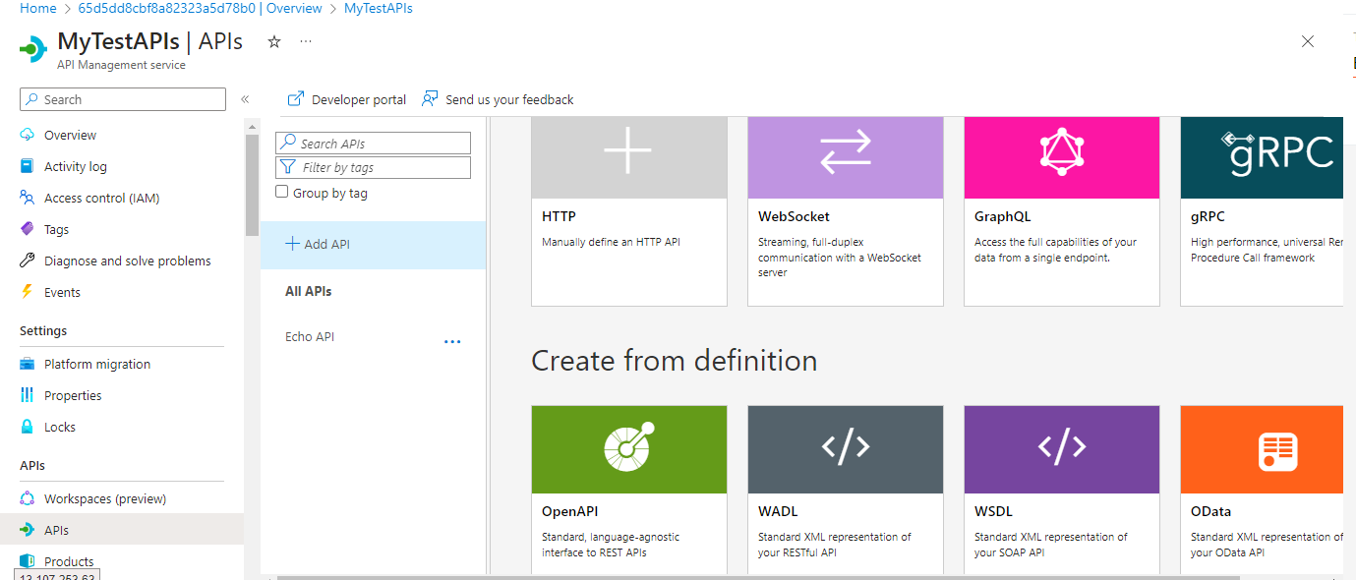Click the purple Tags icon
Image resolution: width=1356 pixels, height=580 pixels.
pos(28,229)
